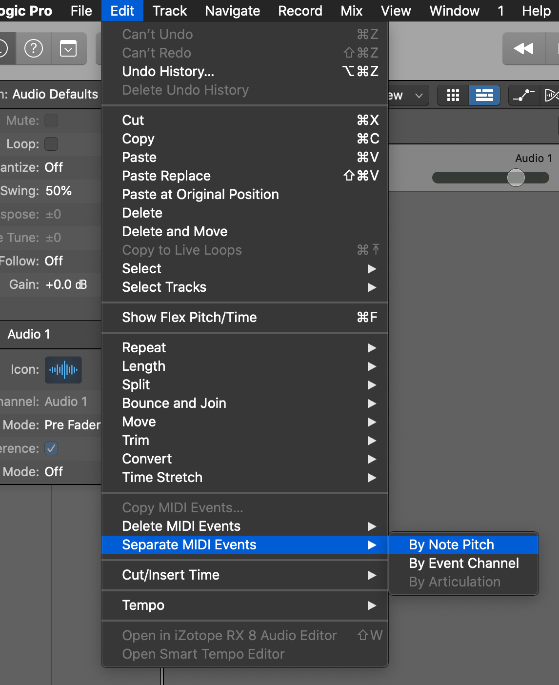Uncheck the checked reference checkbox
This screenshot has height=685, width=559.
pyautogui.click(x=51, y=448)
